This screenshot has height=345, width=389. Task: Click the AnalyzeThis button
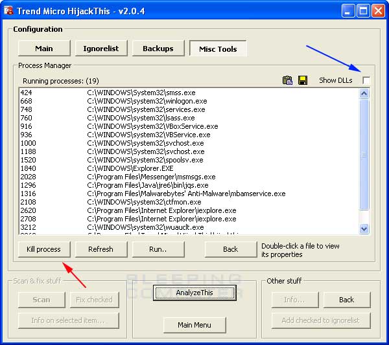[x=194, y=293]
